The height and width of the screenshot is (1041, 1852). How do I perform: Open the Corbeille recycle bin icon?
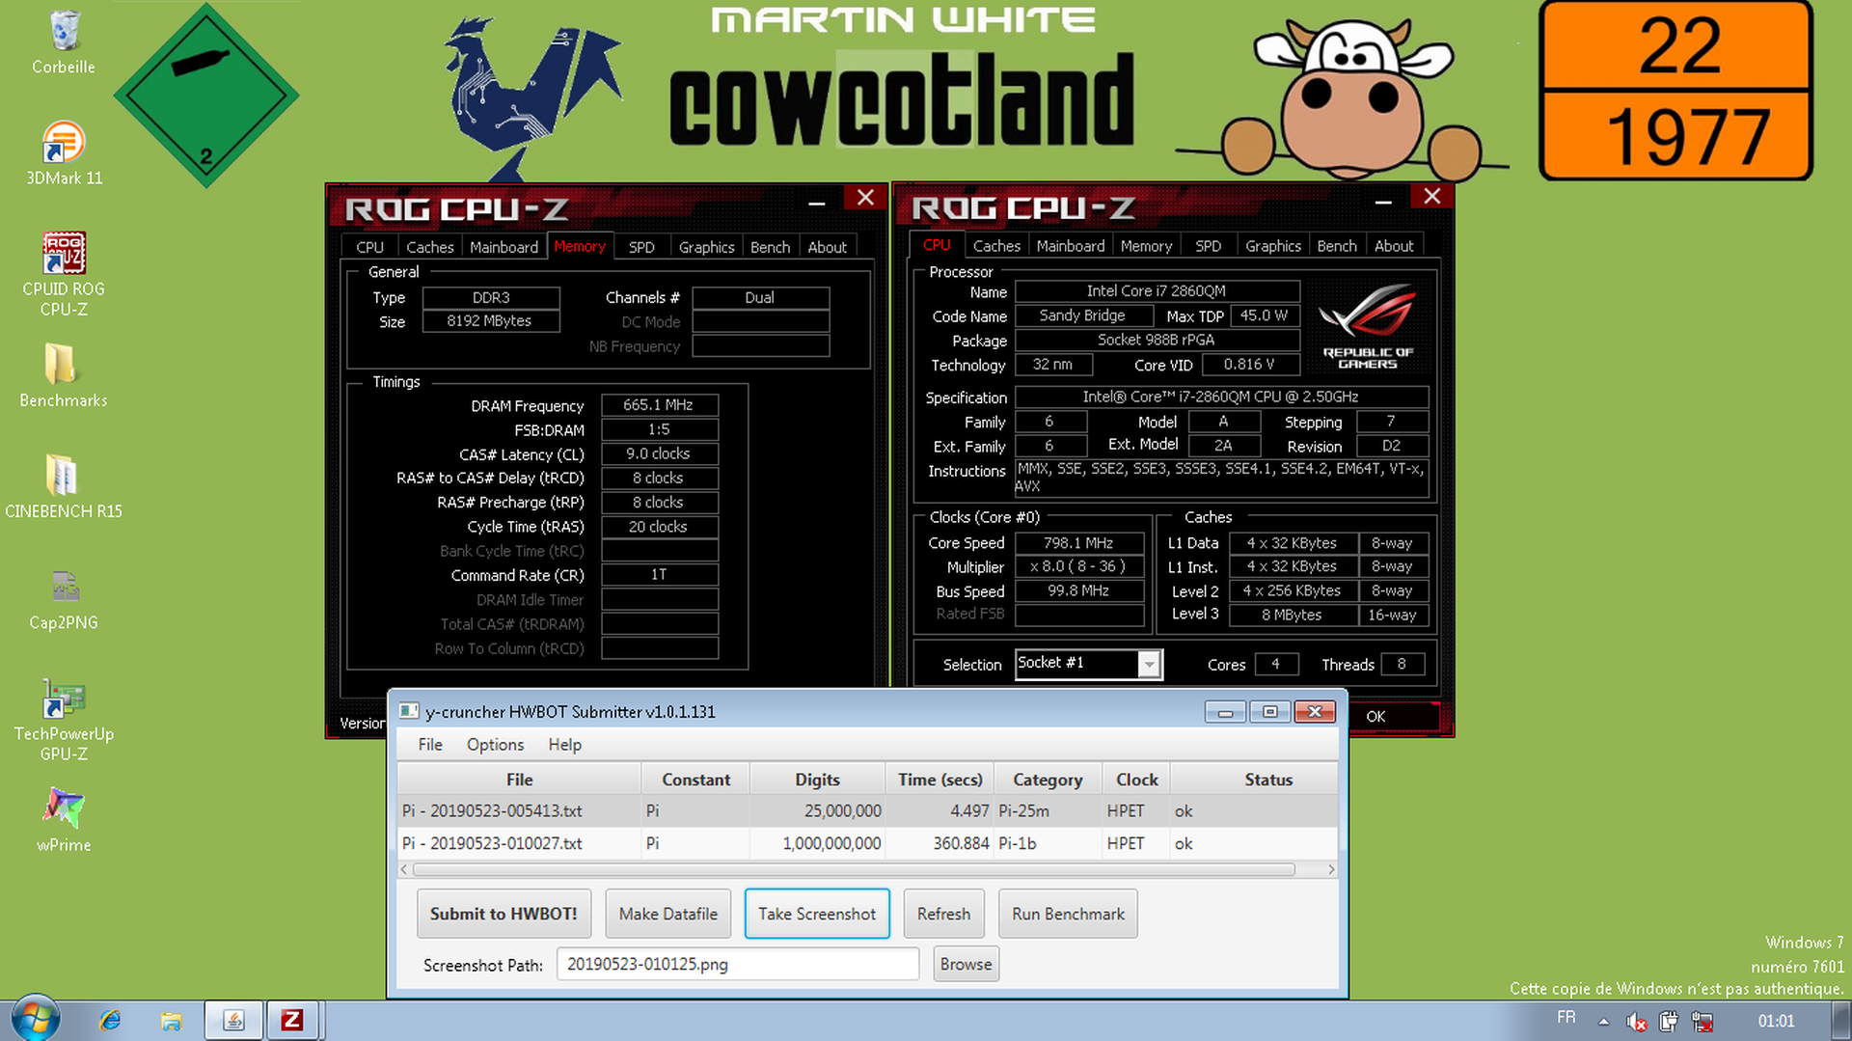64,42
